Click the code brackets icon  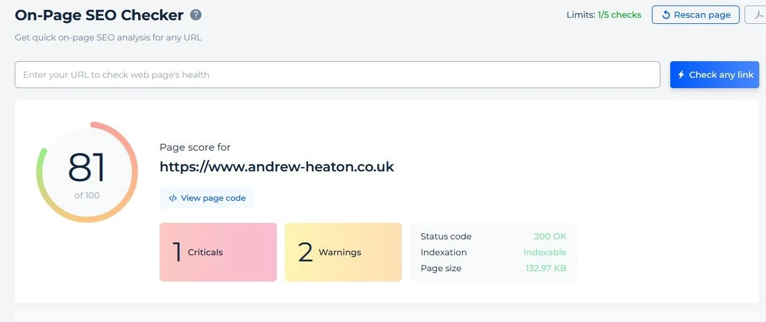click(x=173, y=198)
